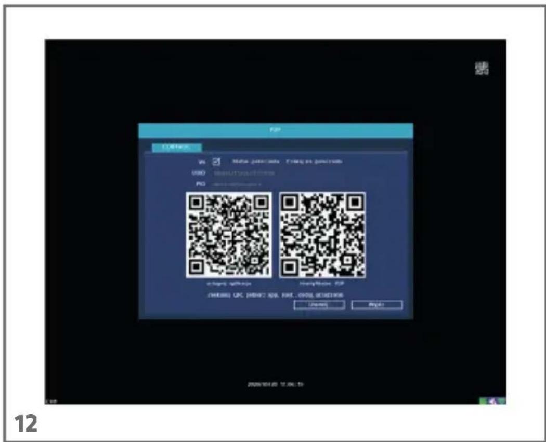
Task: Click the date and time text at screen bottom
Action: 276,384
